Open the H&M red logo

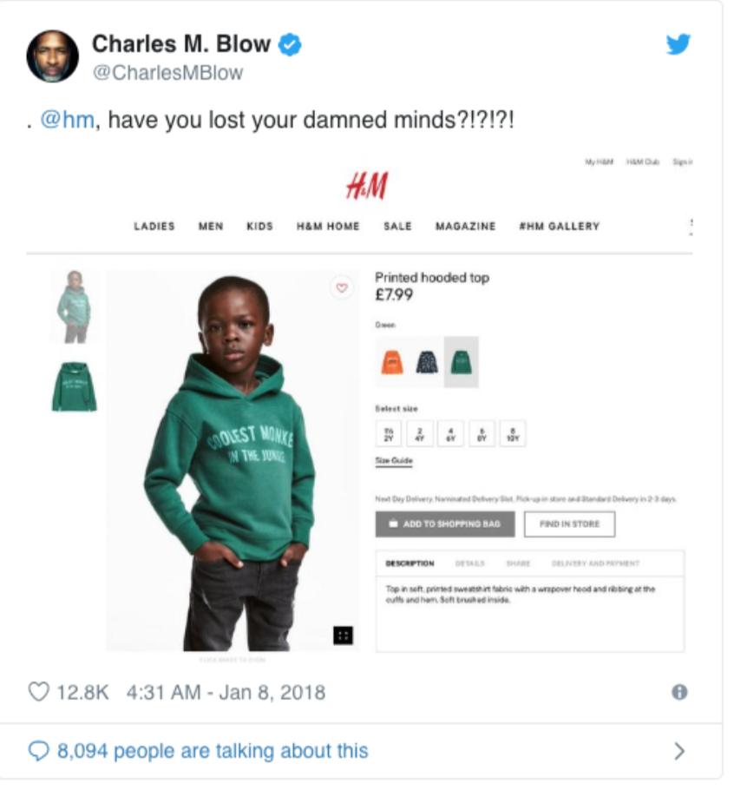coord(367,186)
